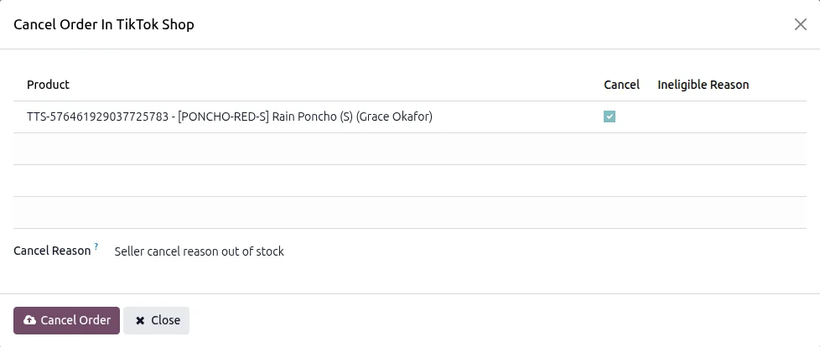This screenshot has width=820, height=347.
Task: Click the first empty row below the product
Action: tap(410, 149)
